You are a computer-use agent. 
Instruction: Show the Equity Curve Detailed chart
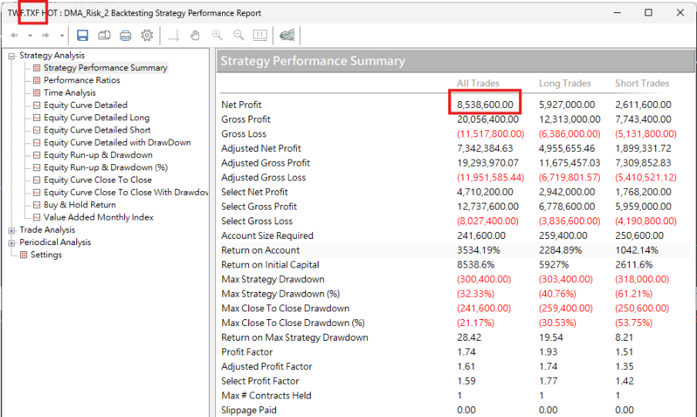86,105
